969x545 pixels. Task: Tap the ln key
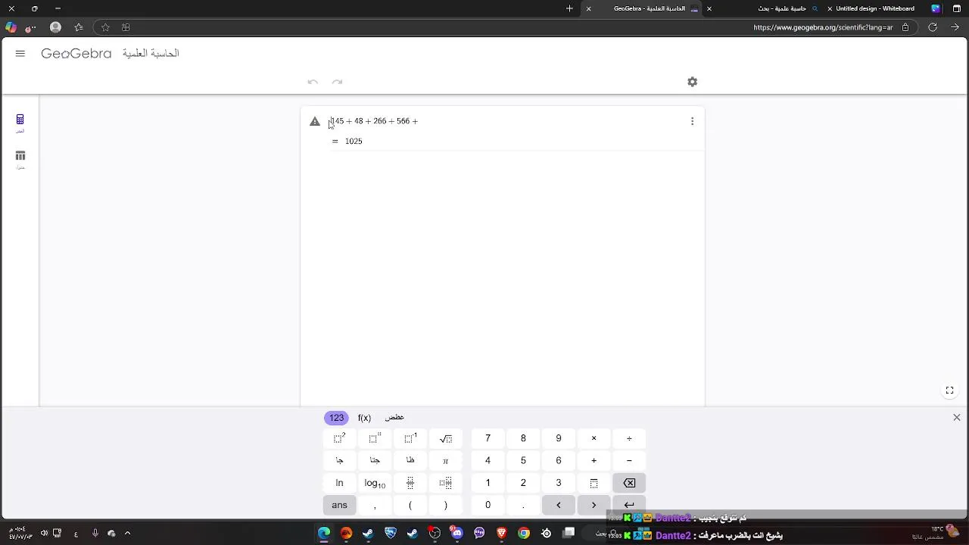[339, 483]
